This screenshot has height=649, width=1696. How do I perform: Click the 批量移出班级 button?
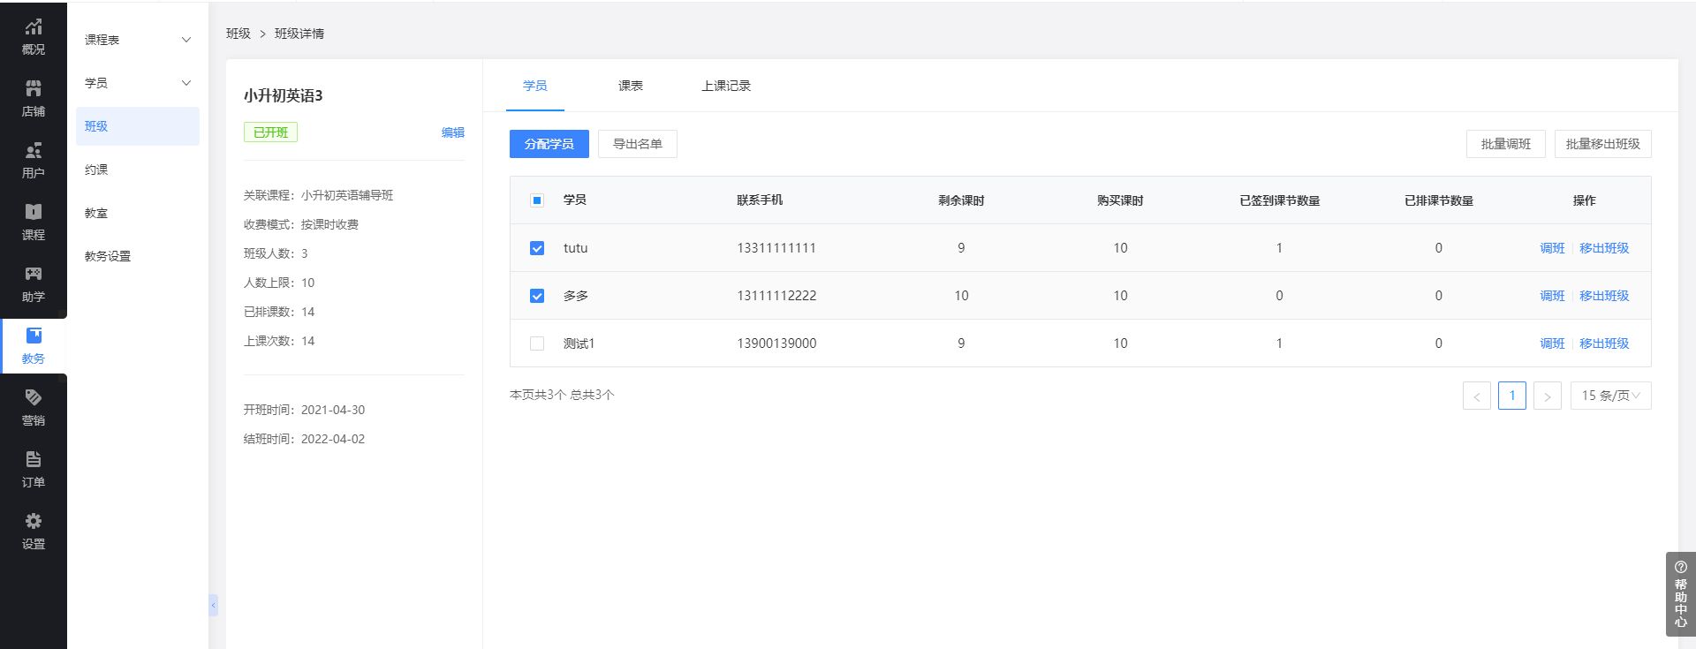point(1602,144)
